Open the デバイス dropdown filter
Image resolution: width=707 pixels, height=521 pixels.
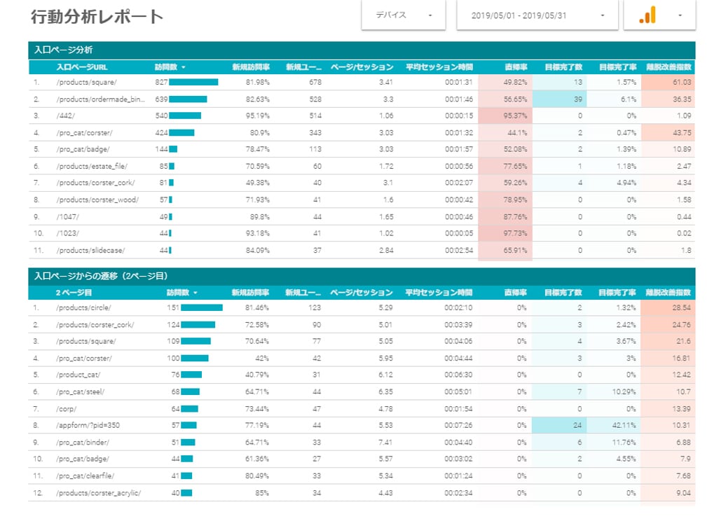pyautogui.click(x=404, y=15)
